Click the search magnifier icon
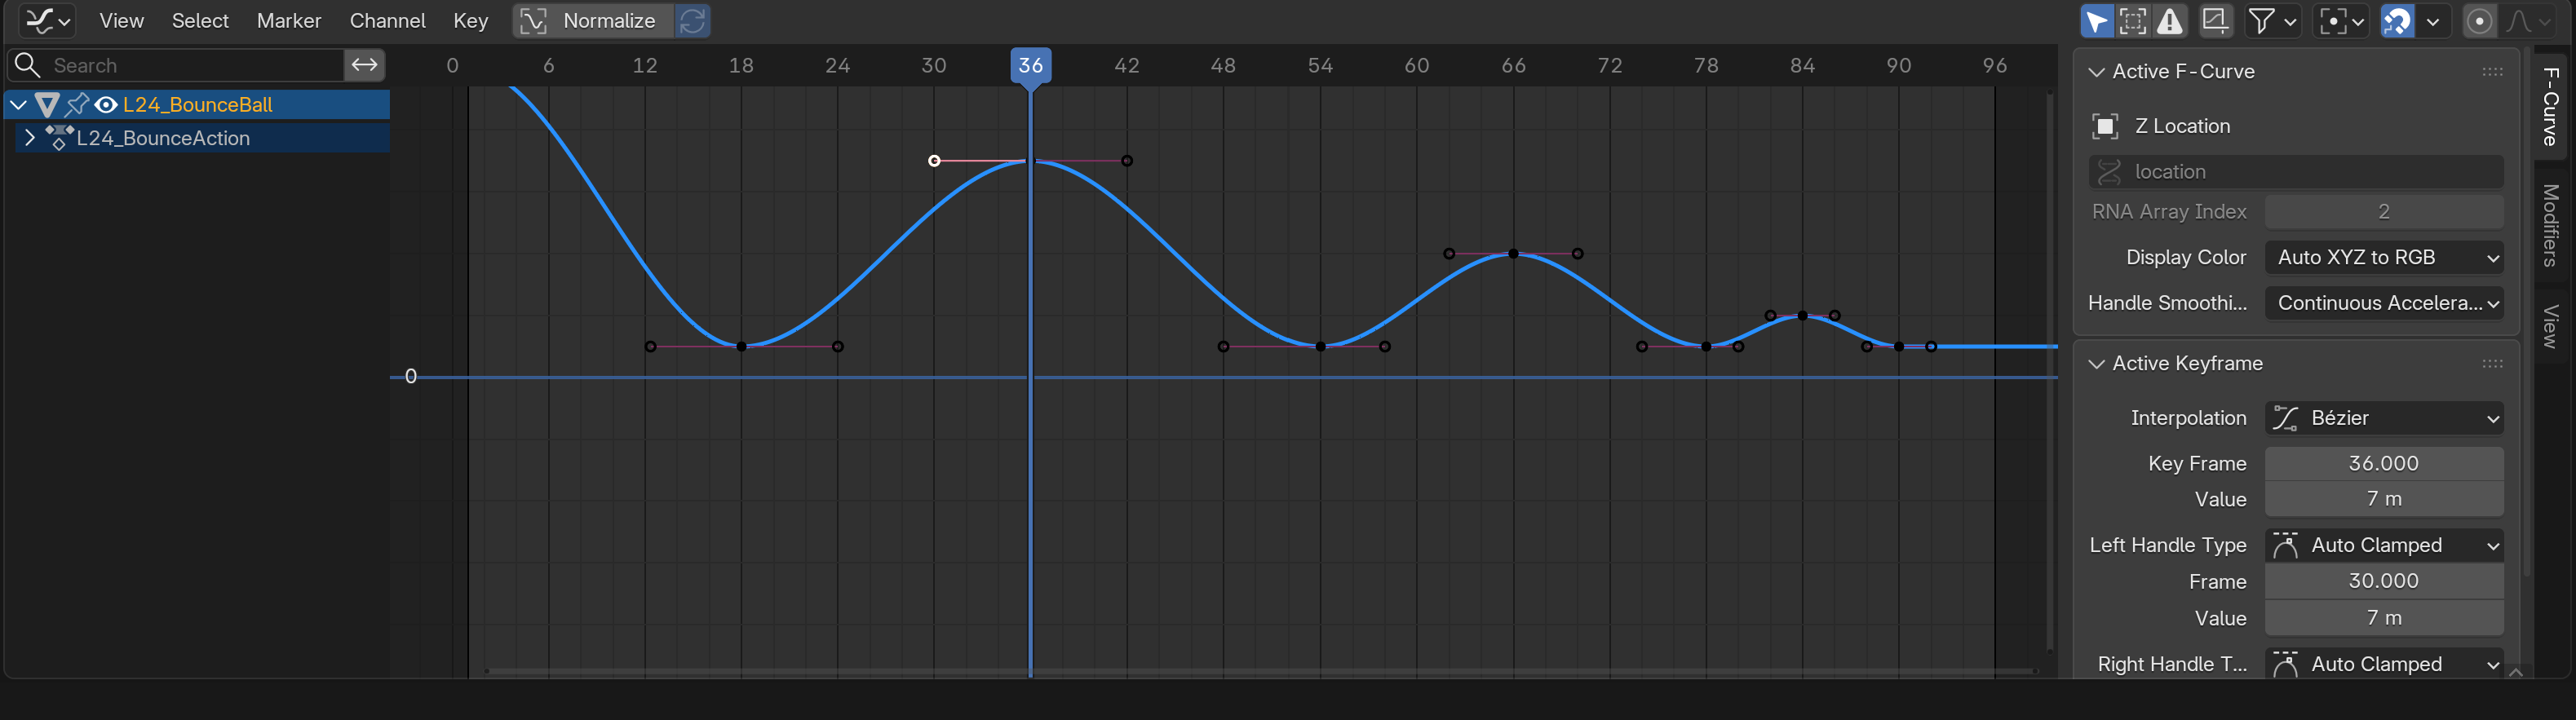Image resolution: width=2576 pixels, height=720 pixels. 28,65
